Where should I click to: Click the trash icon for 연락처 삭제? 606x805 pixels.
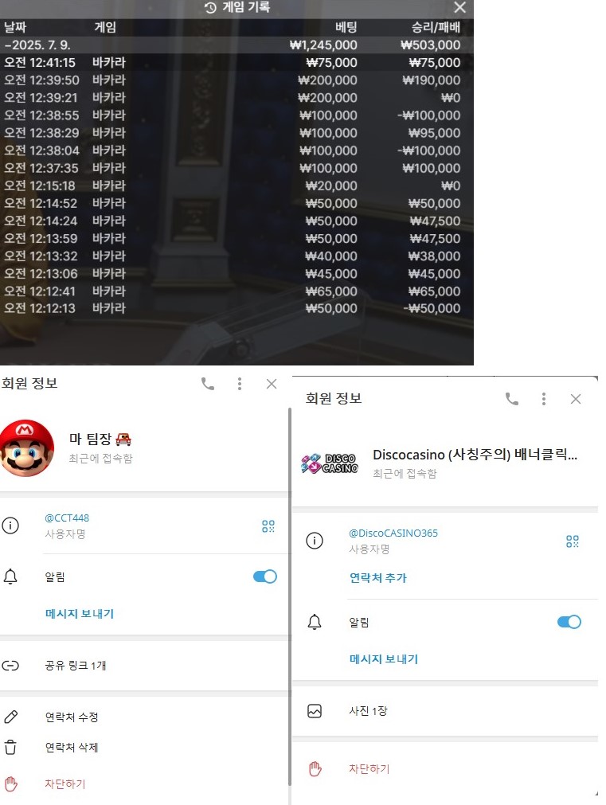click(11, 747)
